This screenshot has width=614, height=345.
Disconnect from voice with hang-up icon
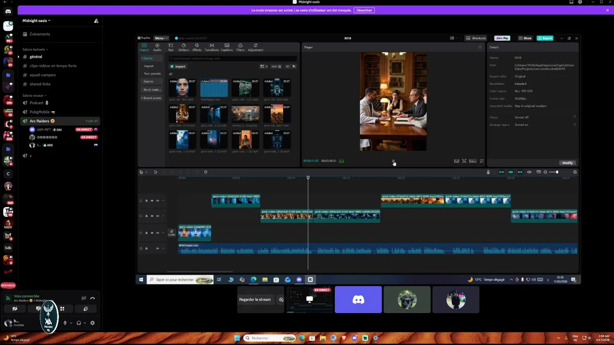tap(93, 298)
